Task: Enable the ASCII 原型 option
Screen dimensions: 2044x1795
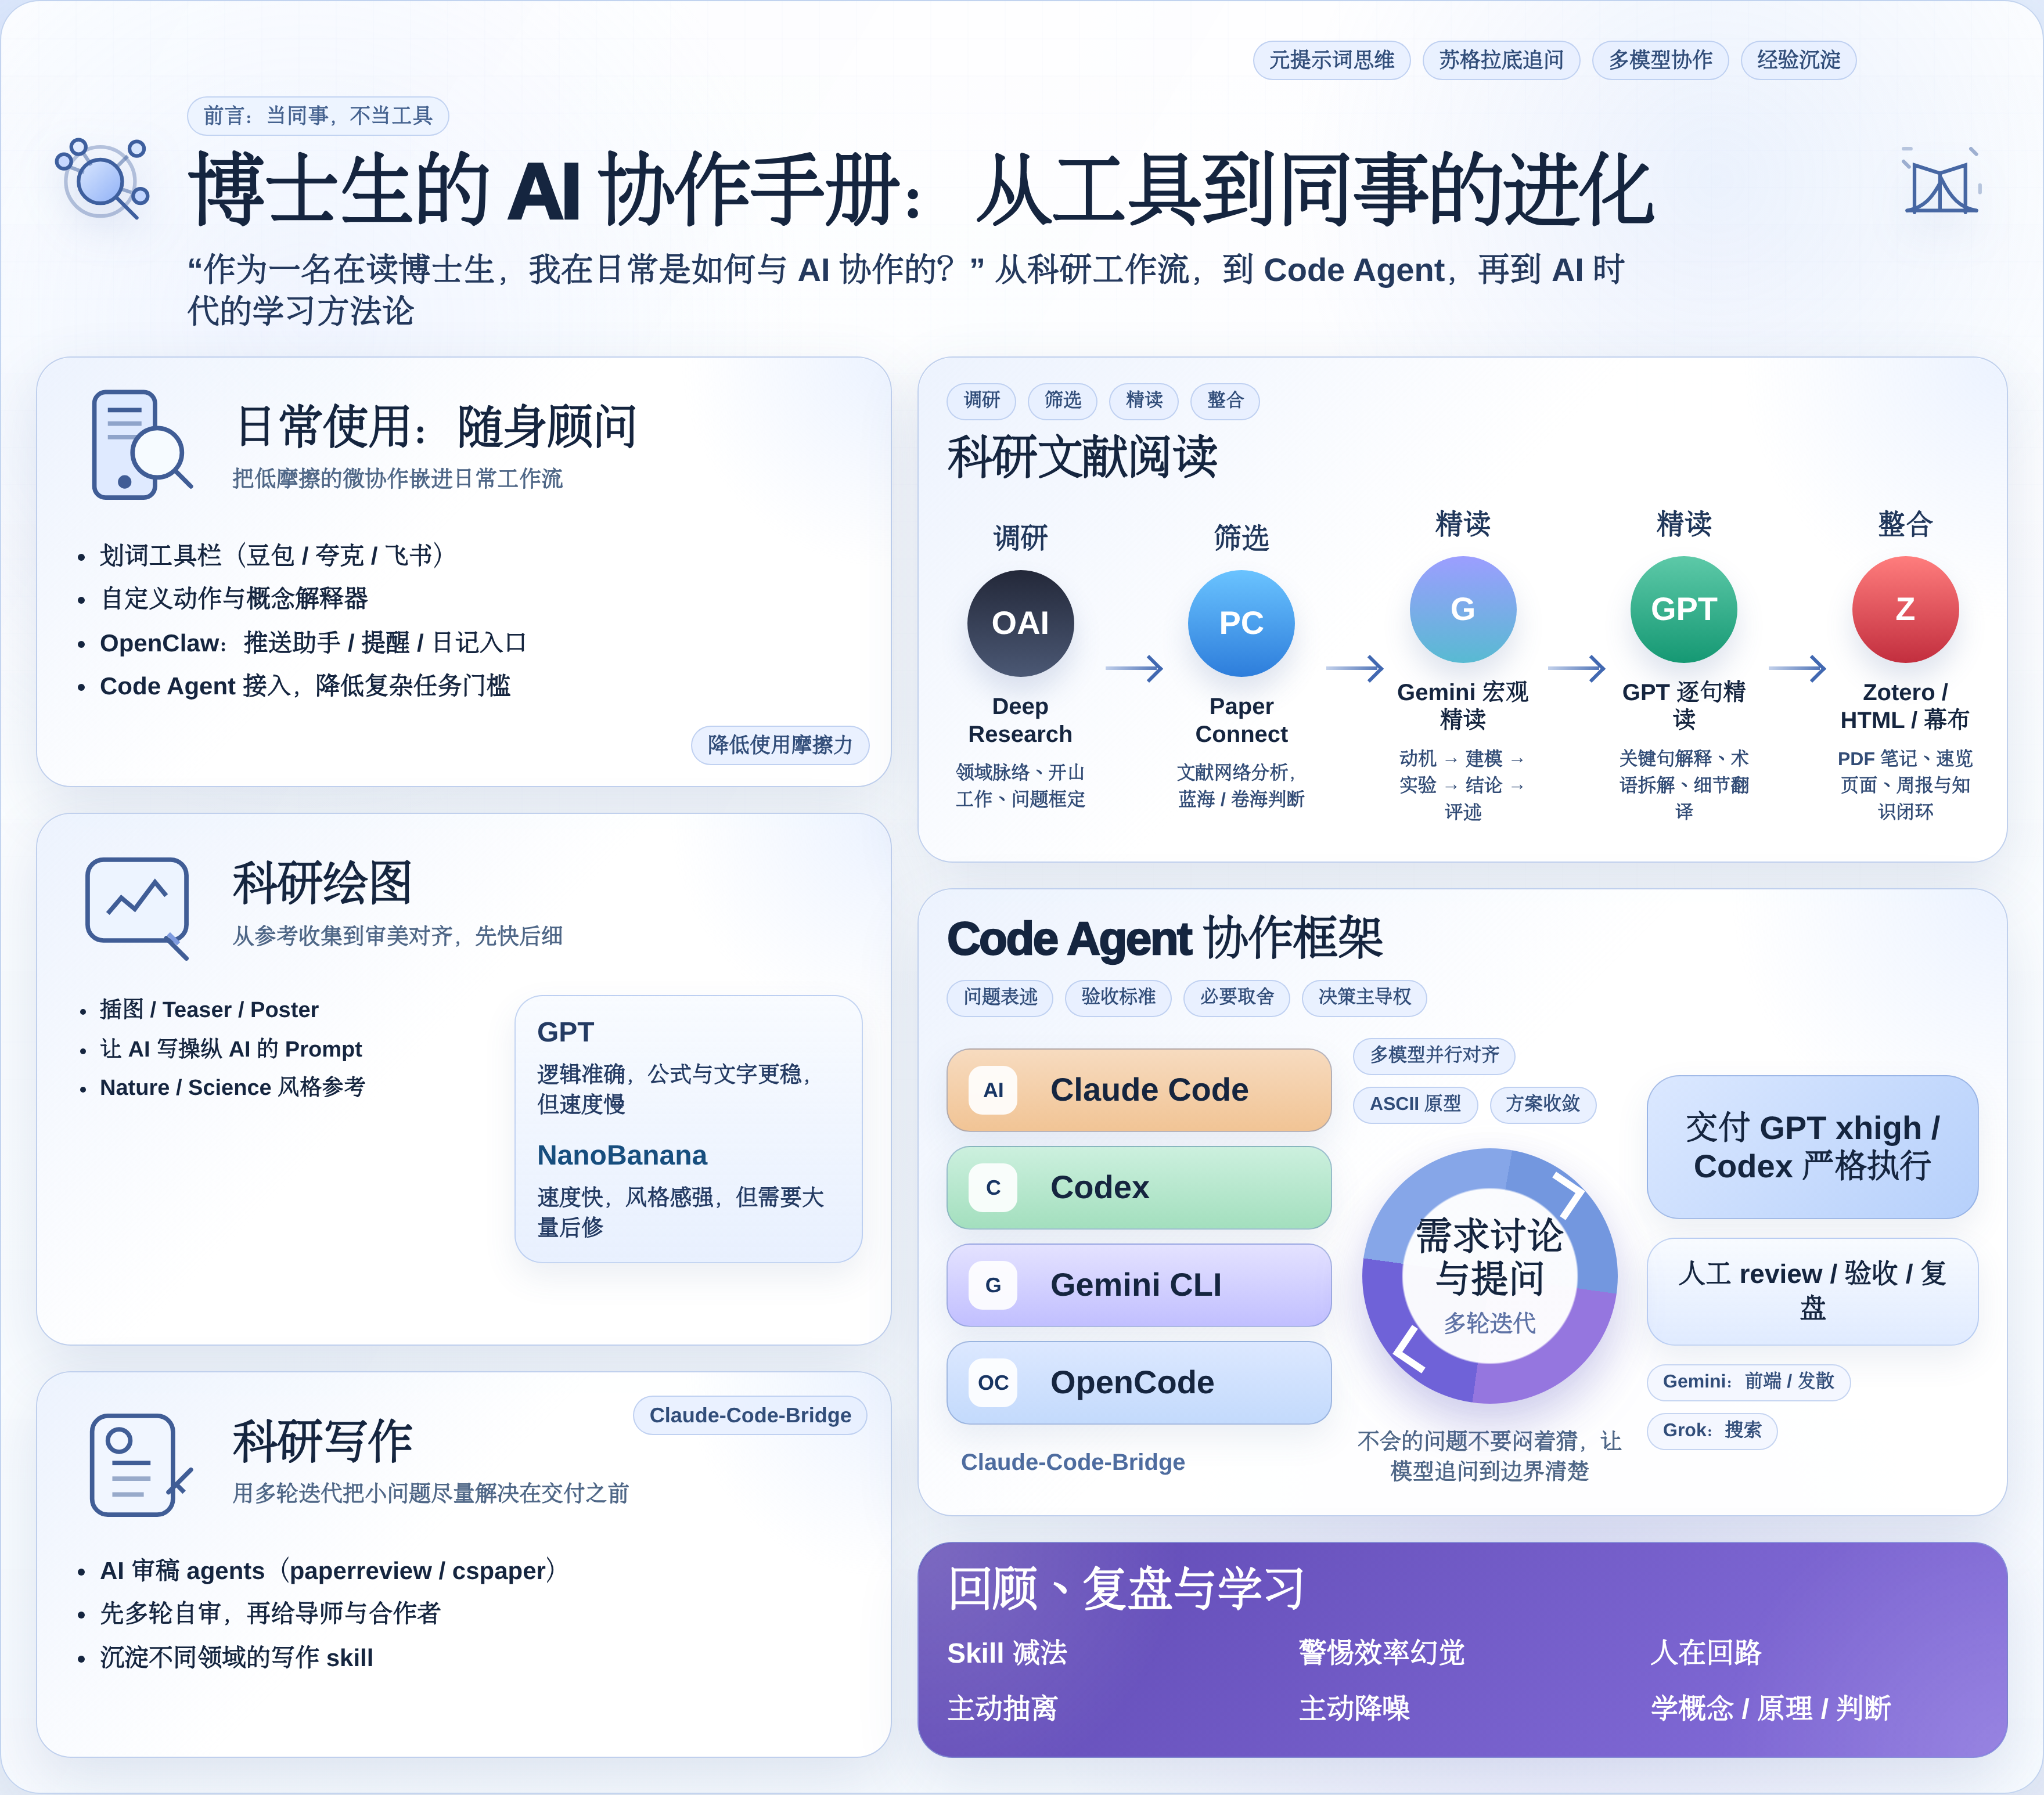Action: point(1415,1105)
